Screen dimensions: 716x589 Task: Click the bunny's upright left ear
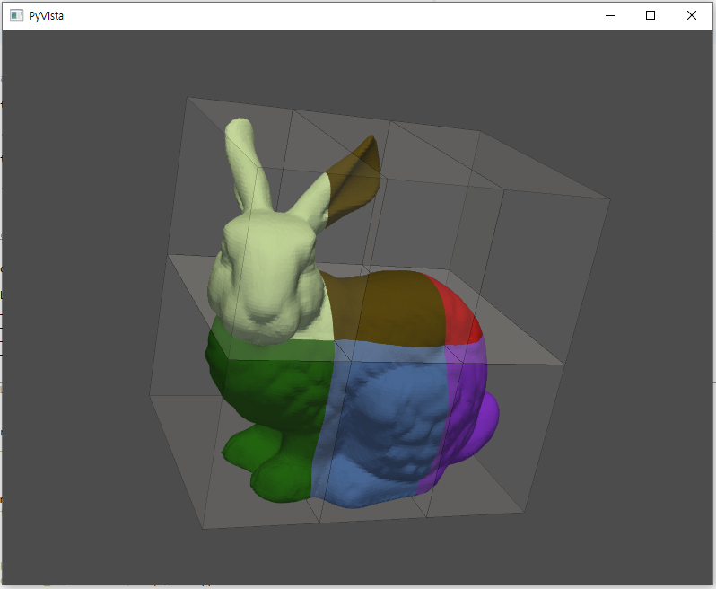pyautogui.click(x=247, y=164)
